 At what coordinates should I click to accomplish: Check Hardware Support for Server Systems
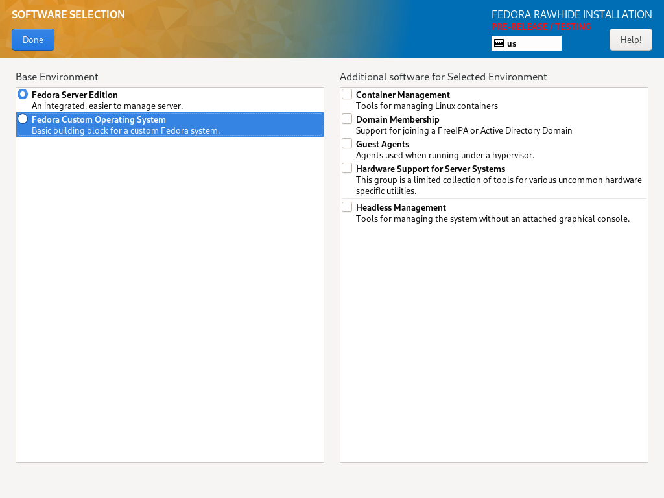click(347, 168)
